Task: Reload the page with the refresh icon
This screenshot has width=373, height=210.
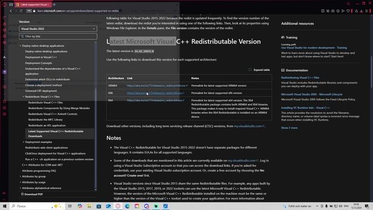Action: (x=21, y=11)
